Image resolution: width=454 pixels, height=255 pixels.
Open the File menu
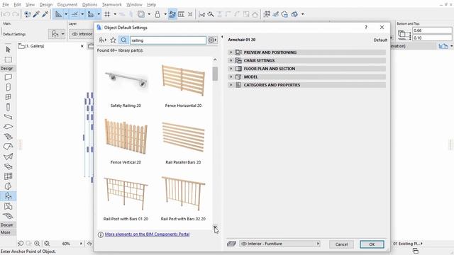coord(6,5)
